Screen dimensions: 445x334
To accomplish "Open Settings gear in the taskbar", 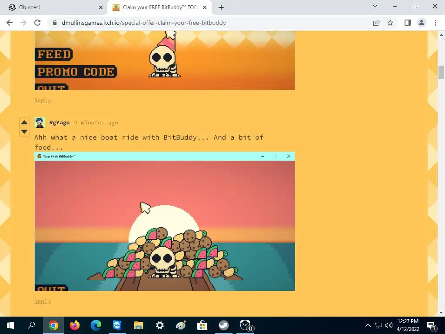I will click(160, 325).
